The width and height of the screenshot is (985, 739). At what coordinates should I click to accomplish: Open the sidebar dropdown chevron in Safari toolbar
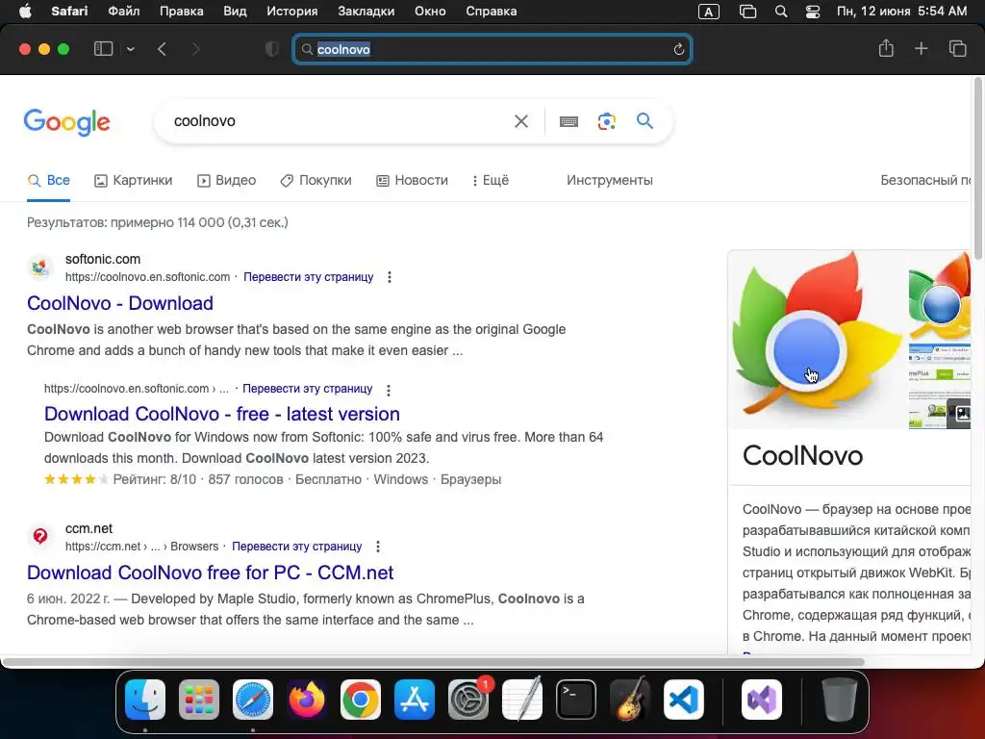[130, 49]
